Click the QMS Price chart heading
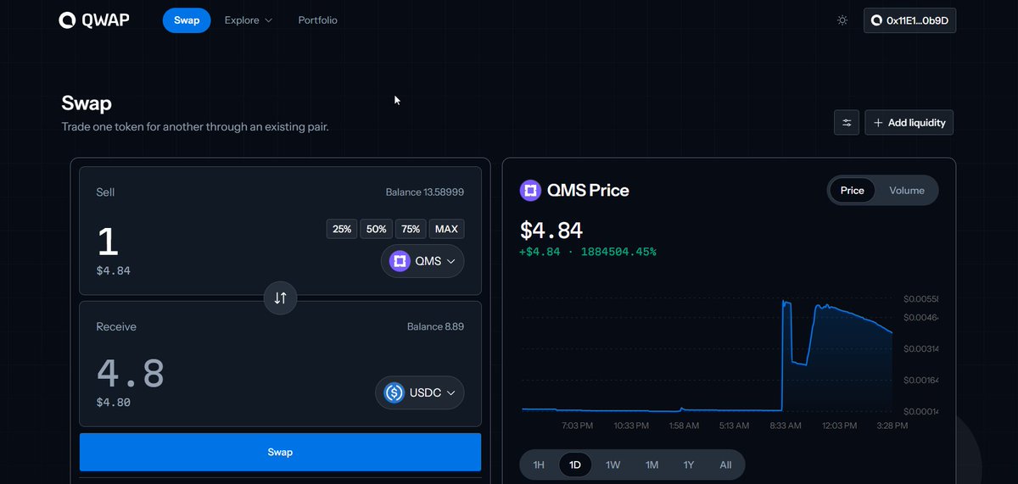The image size is (1018, 484). (590, 191)
